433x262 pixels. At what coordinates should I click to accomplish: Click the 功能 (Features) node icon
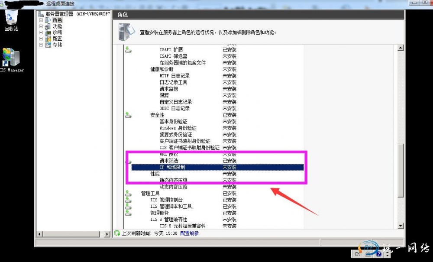pyautogui.click(x=48, y=26)
